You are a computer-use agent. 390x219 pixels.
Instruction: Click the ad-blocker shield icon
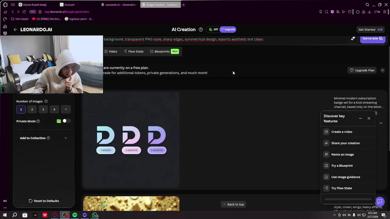point(332,12)
